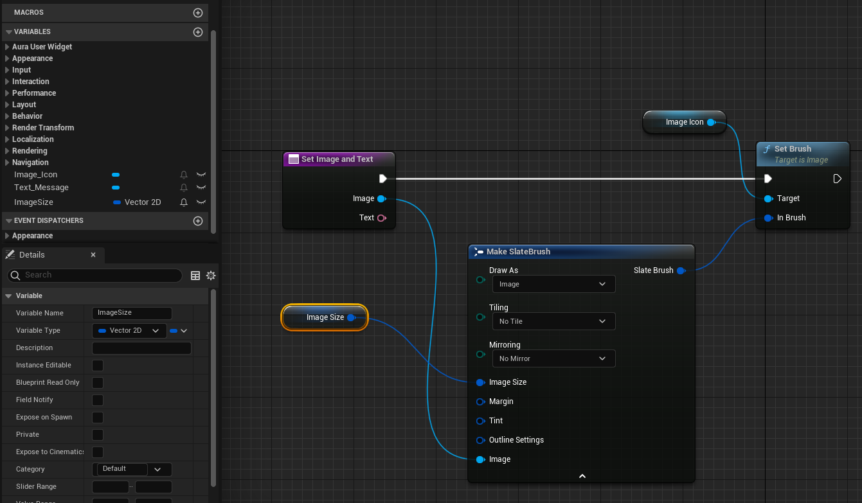Image resolution: width=862 pixels, height=503 pixels.
Task: Toggle eye visibility for ImageSize variable
Action: point(201,202)
